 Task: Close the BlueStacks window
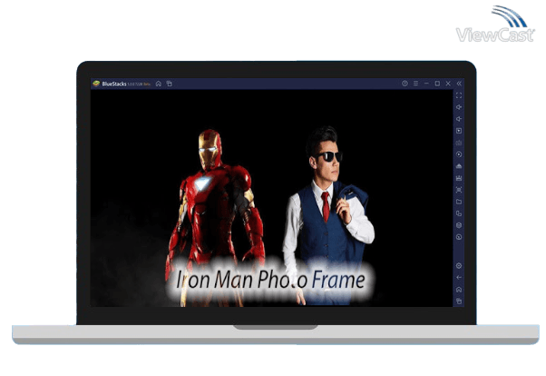(448, 84)
